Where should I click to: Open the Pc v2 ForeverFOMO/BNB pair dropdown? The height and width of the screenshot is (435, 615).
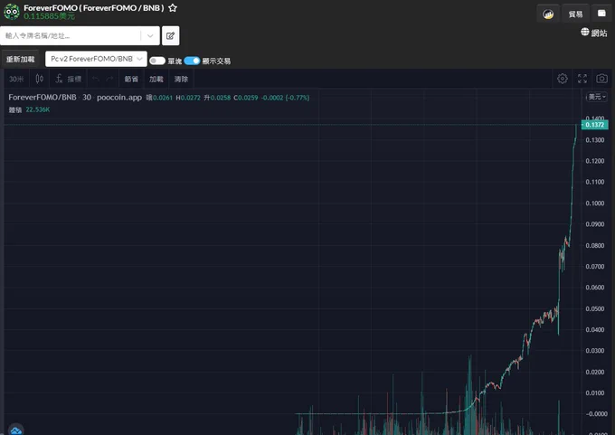click(96, 59)
